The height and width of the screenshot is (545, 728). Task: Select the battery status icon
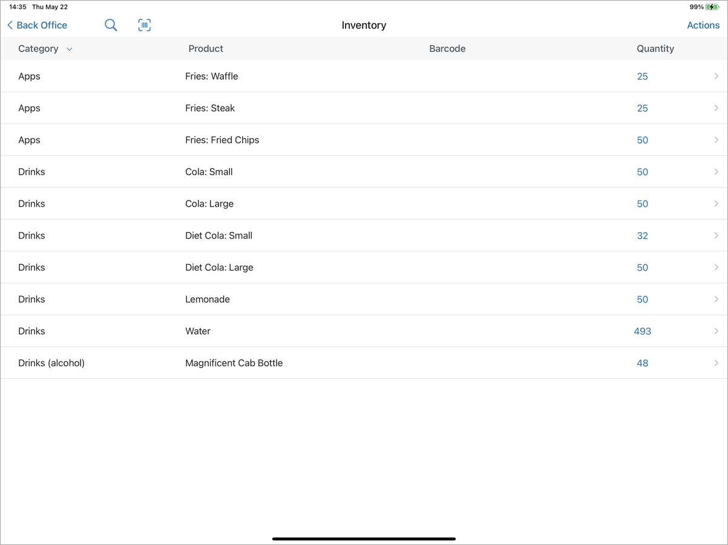[x=712, y=7]
